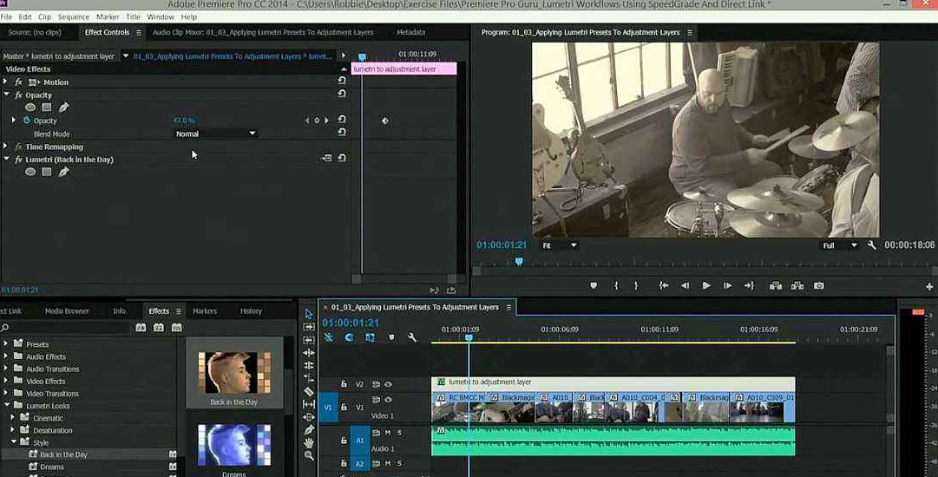Open Program monitor button editor plus

[x=929, y=286]
